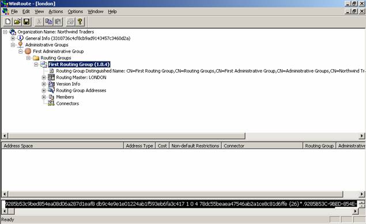Expand the Routing Group Addresses node

[x=44, y=90]
